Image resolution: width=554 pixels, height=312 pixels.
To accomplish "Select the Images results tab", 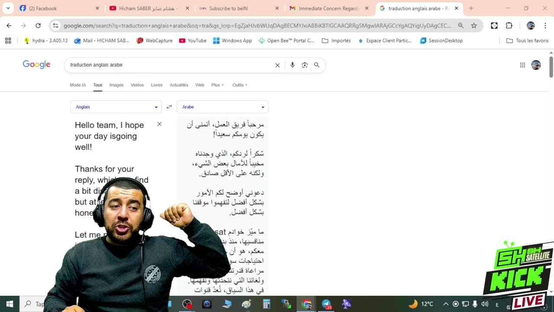I will [x=116, y=85].
